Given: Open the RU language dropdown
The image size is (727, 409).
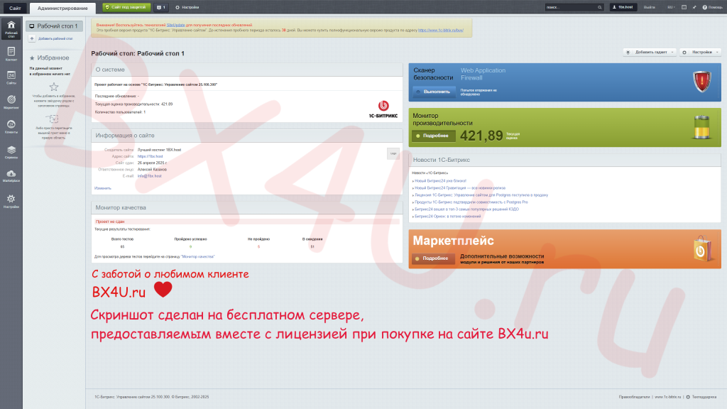Looking at the screenshot, I should (671, 7).
